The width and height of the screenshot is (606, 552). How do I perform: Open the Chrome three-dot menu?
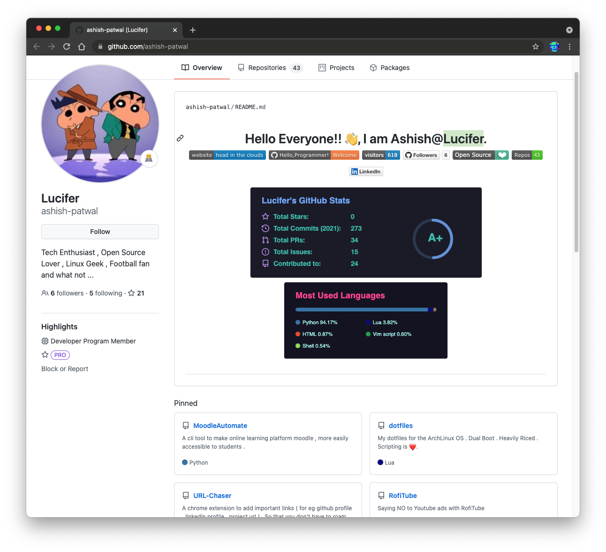click(x=569, y=47)
